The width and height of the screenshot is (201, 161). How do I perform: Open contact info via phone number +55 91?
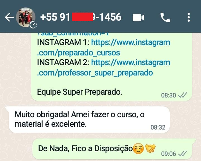pyautogui.click(x=81, y=17)
